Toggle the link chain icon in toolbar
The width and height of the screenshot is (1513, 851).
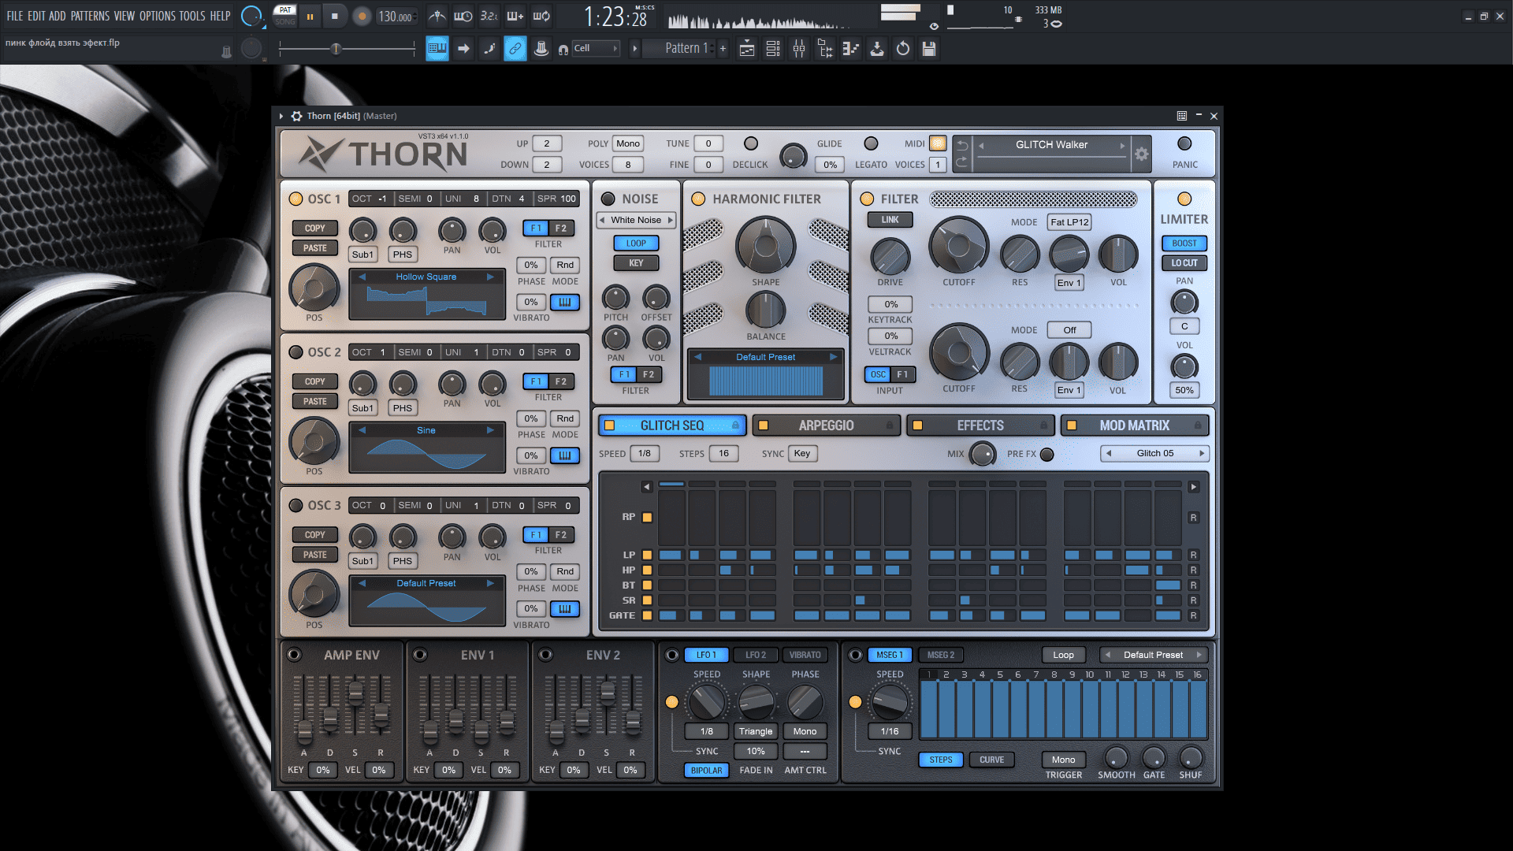515,49
